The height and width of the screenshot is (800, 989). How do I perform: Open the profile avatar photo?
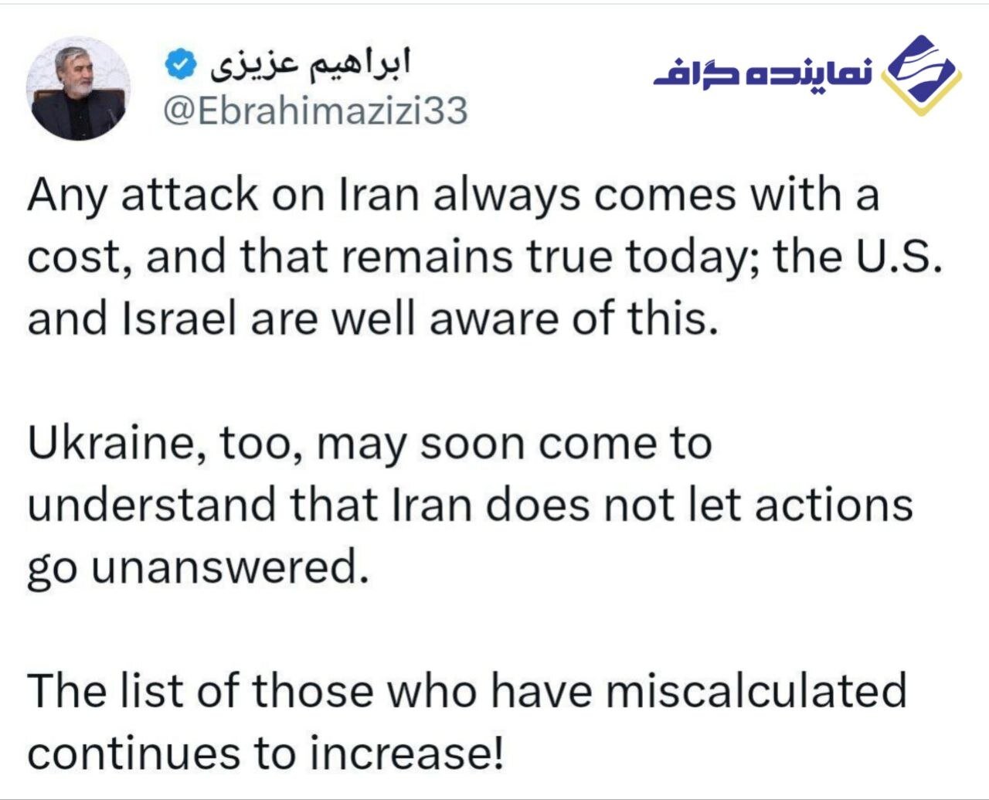(x=79, y=88)
